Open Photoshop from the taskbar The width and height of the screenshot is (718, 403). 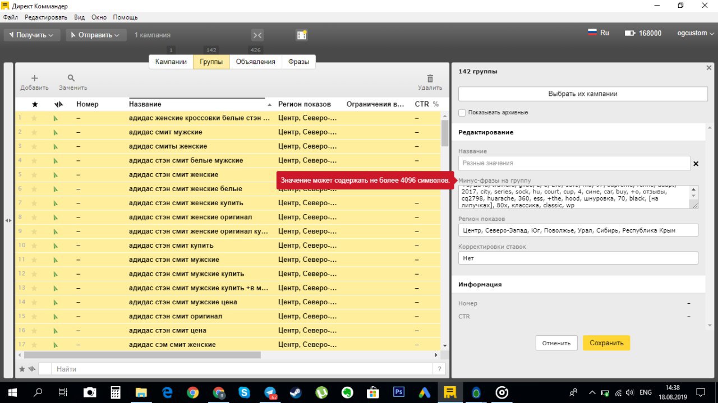(x=399, y=392)
